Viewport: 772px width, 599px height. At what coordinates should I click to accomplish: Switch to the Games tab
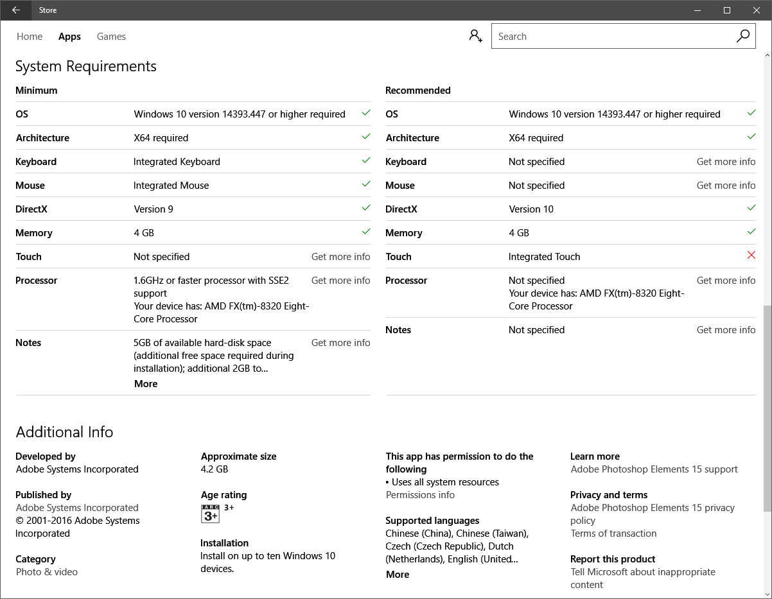click(111, 37)
